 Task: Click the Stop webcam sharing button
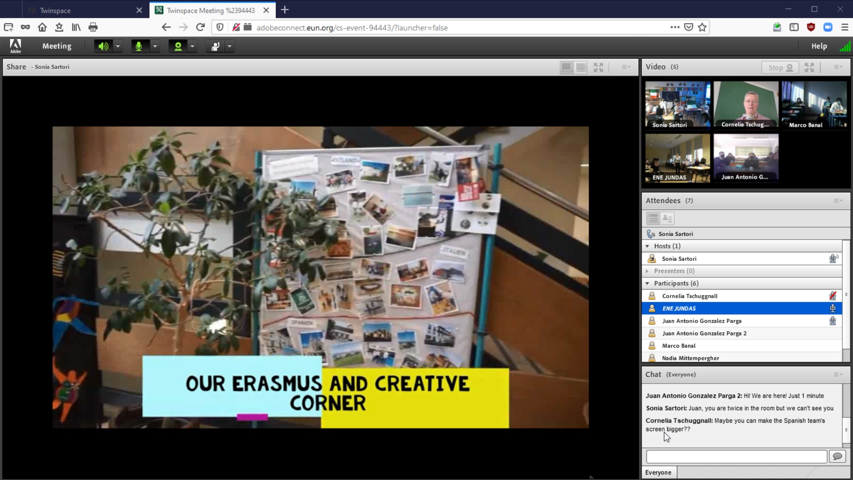pyautogui.click(x=780, y=68)
